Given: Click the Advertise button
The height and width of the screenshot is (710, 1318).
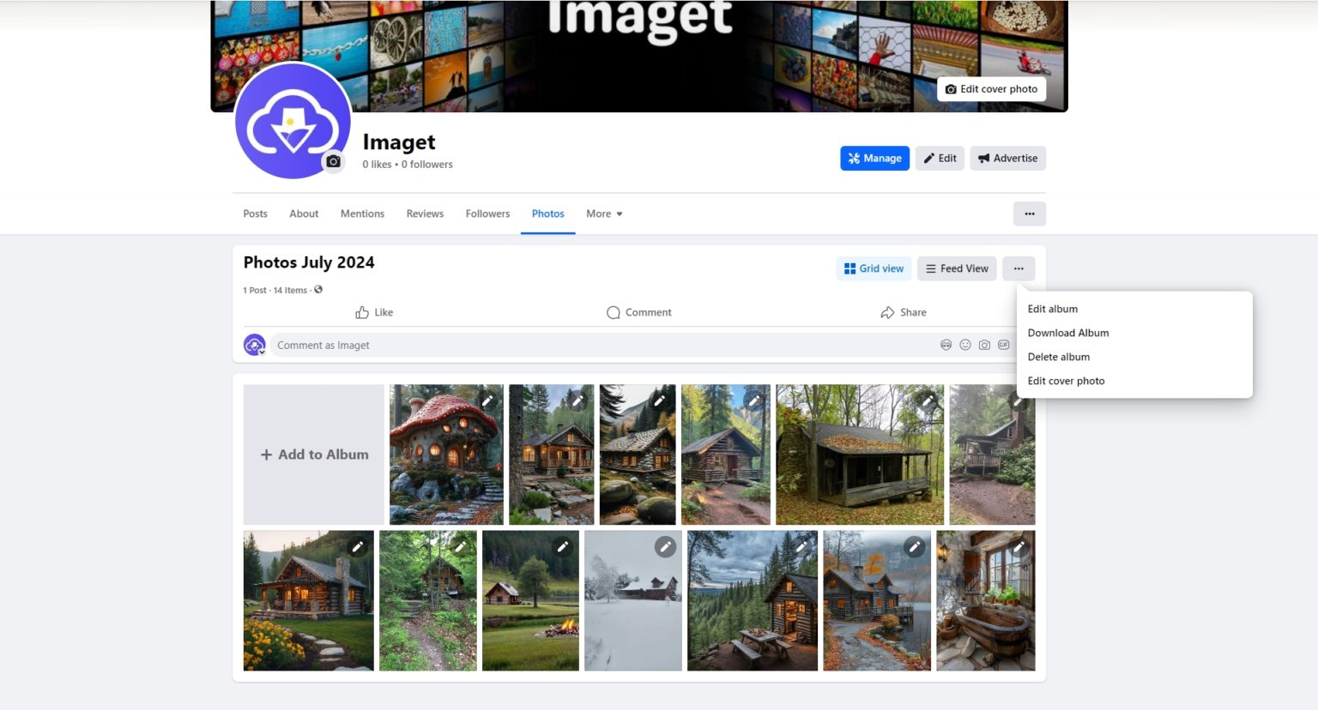Looking at the screenshot, I should tap(1007, 158).
